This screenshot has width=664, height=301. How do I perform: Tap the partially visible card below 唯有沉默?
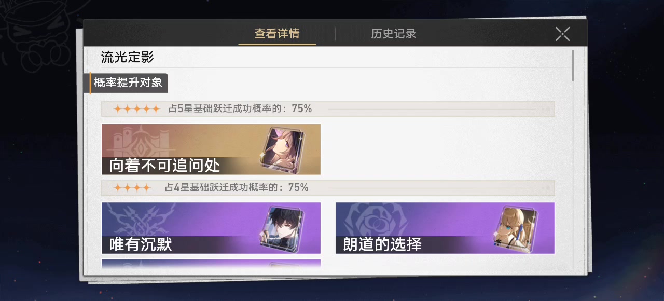click(211, 263)
